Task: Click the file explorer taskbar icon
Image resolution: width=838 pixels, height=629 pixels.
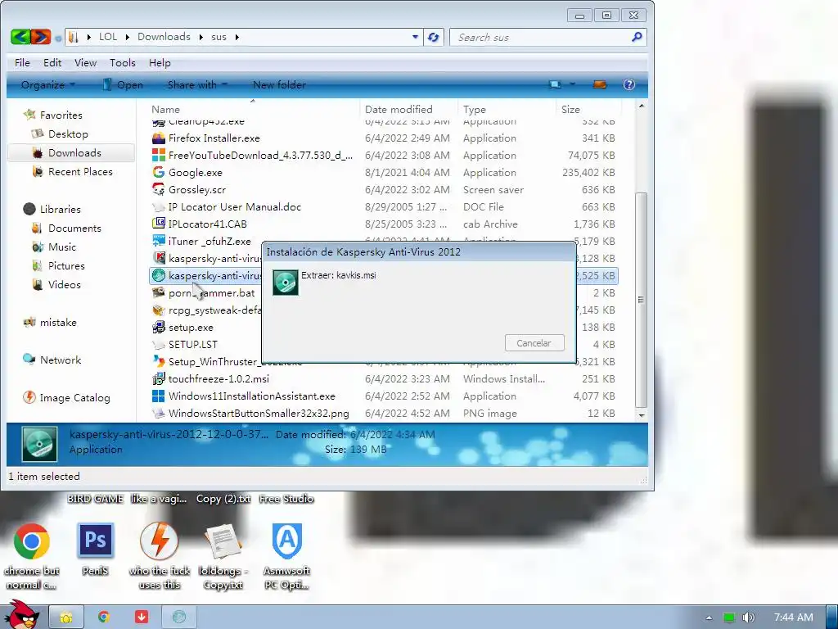Action: click(x=66, y=618)
